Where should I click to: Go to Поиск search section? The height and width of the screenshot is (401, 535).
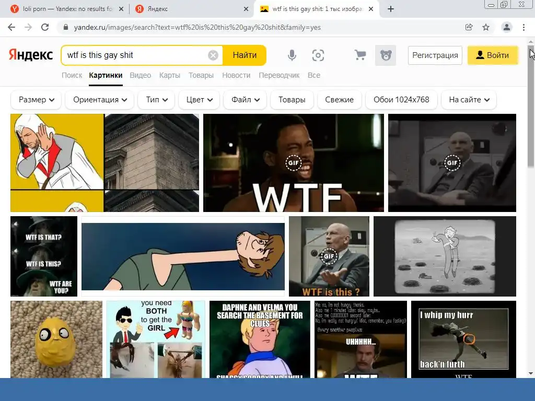(x=72, y=75)
